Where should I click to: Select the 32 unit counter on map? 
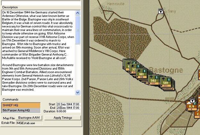point(133,69)
